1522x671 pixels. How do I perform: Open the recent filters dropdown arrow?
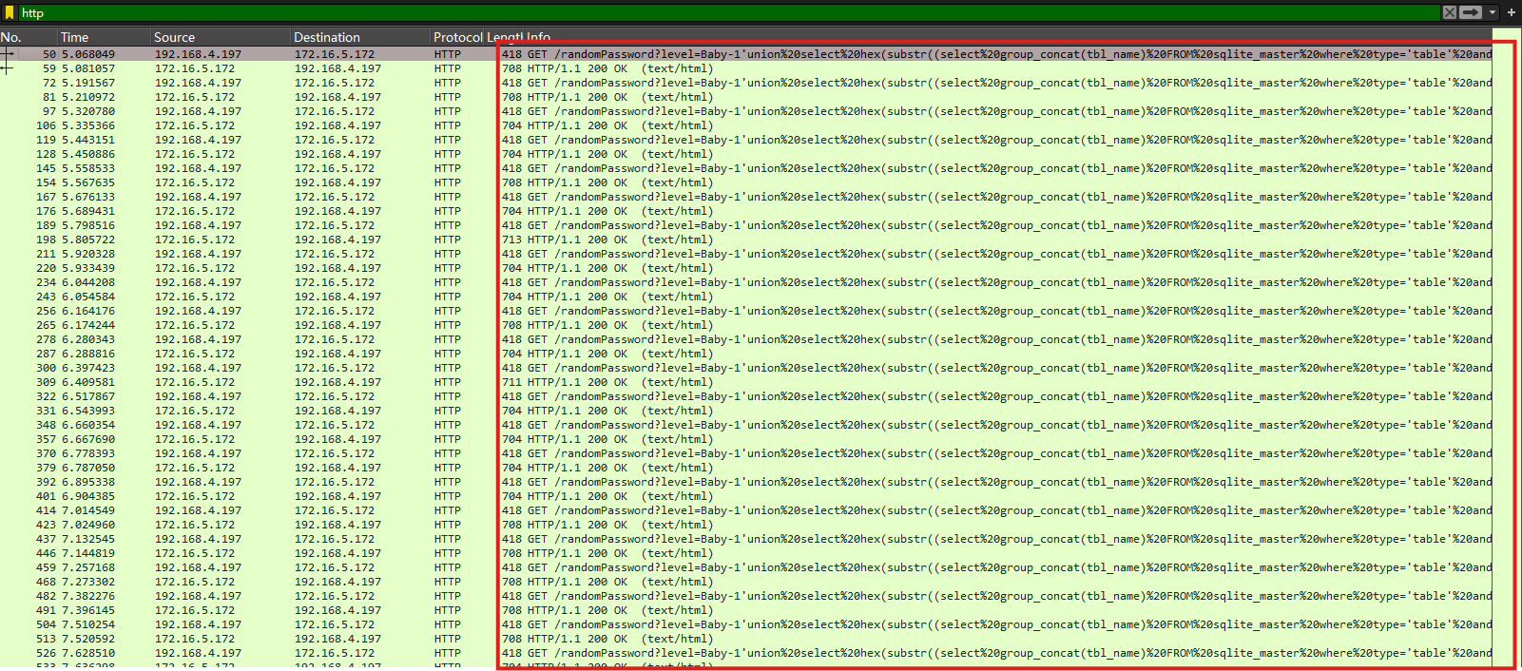click(x=1493, y=12)
